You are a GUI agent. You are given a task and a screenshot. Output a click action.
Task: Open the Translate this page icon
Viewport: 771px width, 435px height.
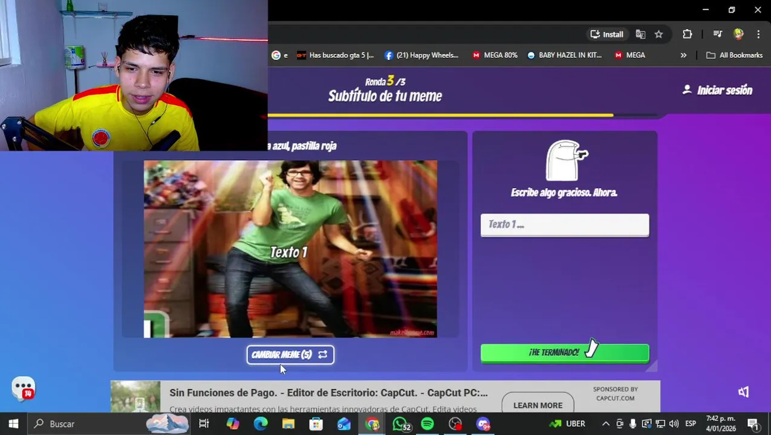[x=640, y=34]
